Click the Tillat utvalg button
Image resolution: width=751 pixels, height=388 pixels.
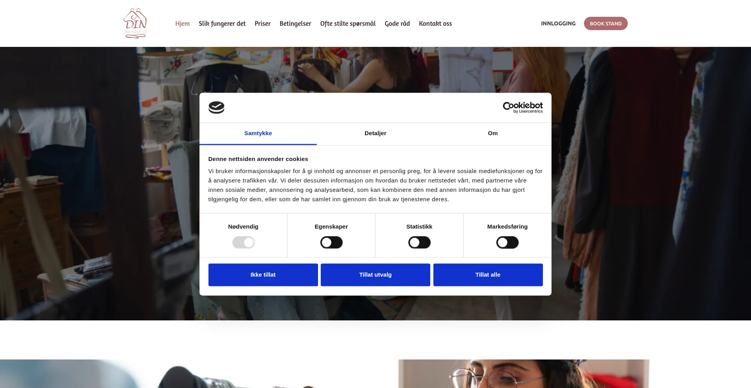pyautogui.click(x=375, y=275)
